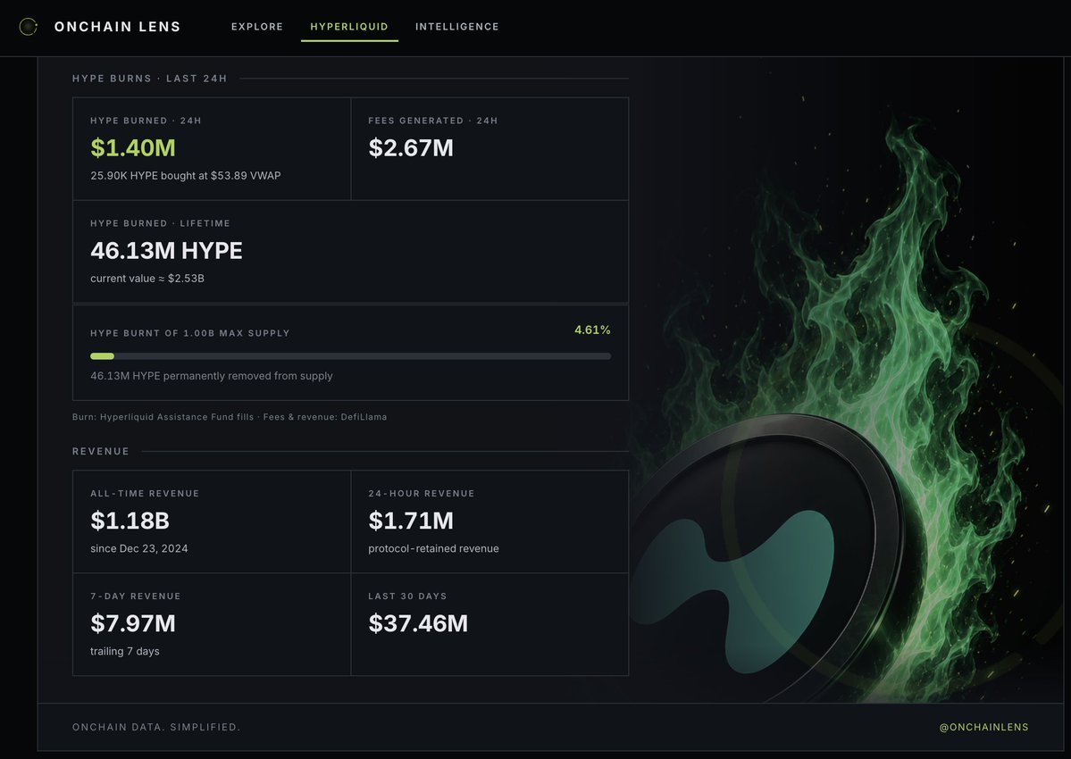The height and width of the screenshot is (759, 1071).
Task: Click the ONCHAIN LENS brand title
Action: (118, 27)
